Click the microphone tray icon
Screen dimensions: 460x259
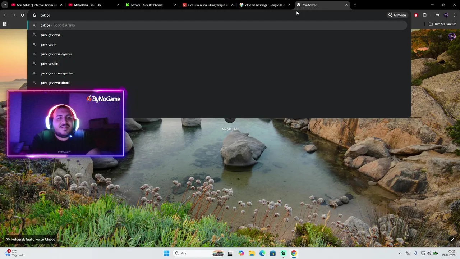pos(416,253)
